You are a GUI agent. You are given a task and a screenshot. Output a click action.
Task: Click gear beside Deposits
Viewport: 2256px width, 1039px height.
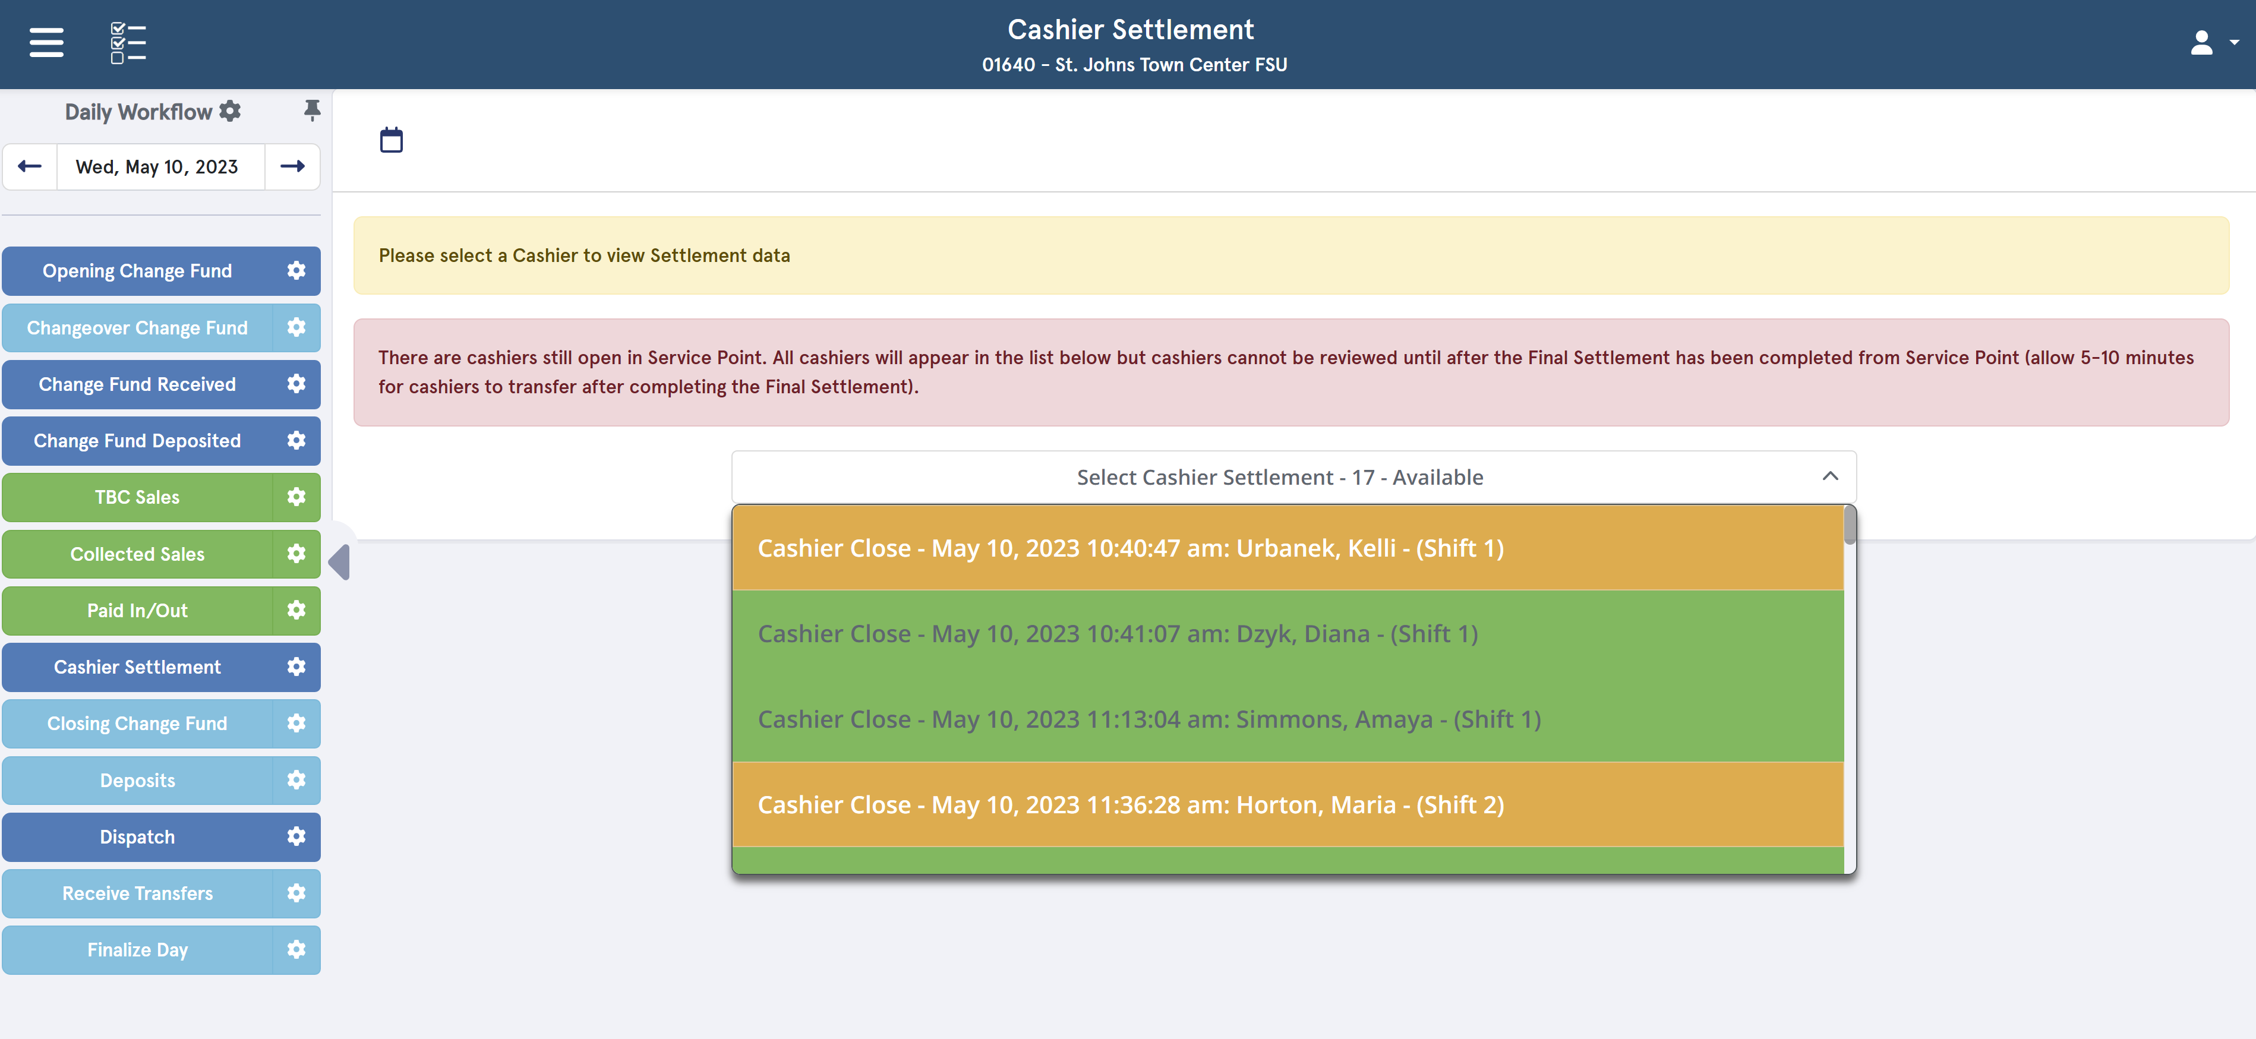click(x=296, y=781)
